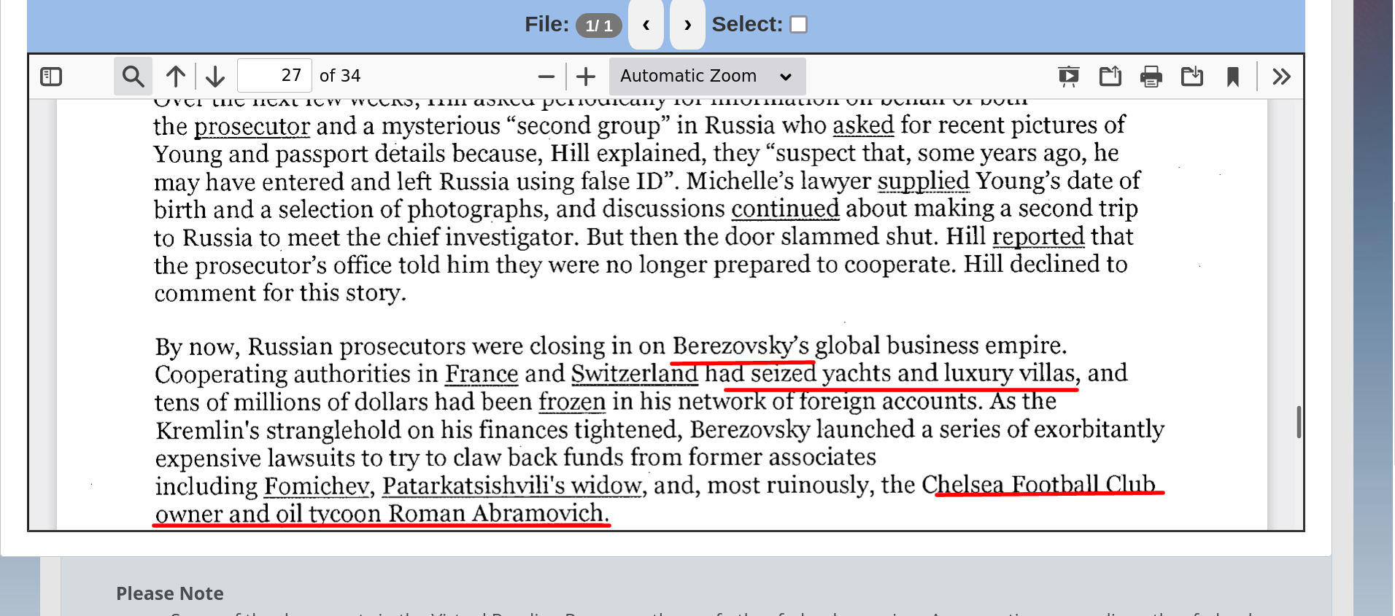Go to next file with right chevron
1395x616 pixels.
pos(687,25)
